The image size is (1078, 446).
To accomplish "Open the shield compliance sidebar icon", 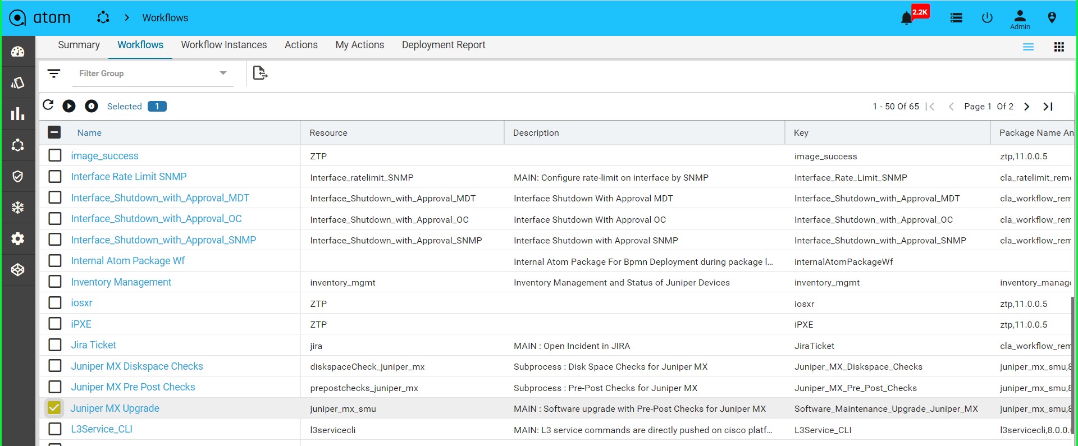I will click(18, 177).
